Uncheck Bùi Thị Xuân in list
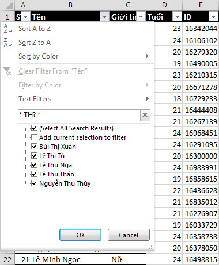 pos(35,147)
